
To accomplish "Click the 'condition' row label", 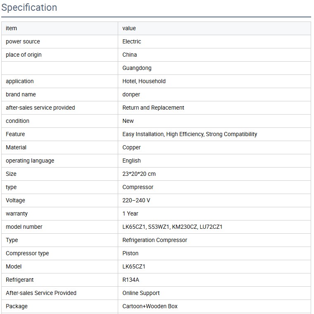I will point(17,121).
